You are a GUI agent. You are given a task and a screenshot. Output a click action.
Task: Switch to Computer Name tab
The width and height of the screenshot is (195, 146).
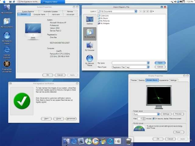click(39, 15)
